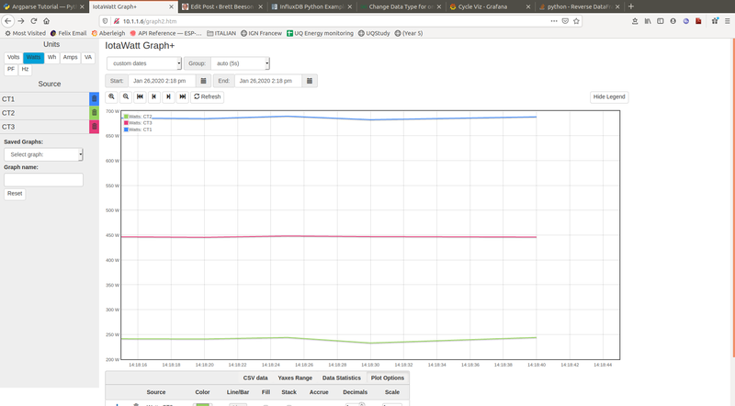The image size is (735, 406).
Task: Switch to the Cycle Viz - Grafana tab
Action: click(488, 6)
